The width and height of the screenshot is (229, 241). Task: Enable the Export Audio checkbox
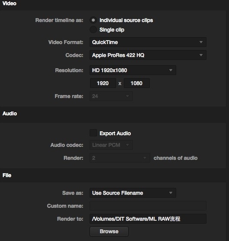tap(93, 133)
